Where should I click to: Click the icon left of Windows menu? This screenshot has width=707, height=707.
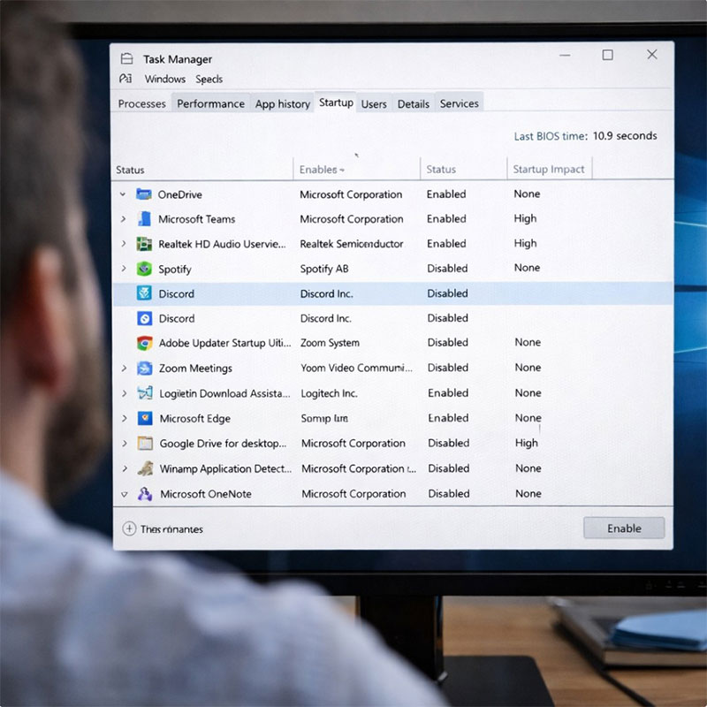[125, 79]
